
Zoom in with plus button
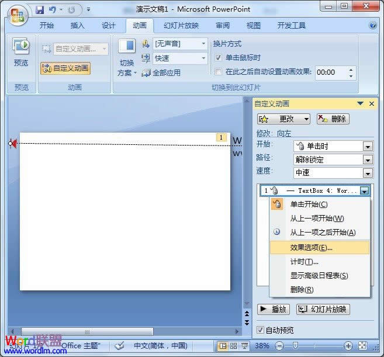point(348,346)
